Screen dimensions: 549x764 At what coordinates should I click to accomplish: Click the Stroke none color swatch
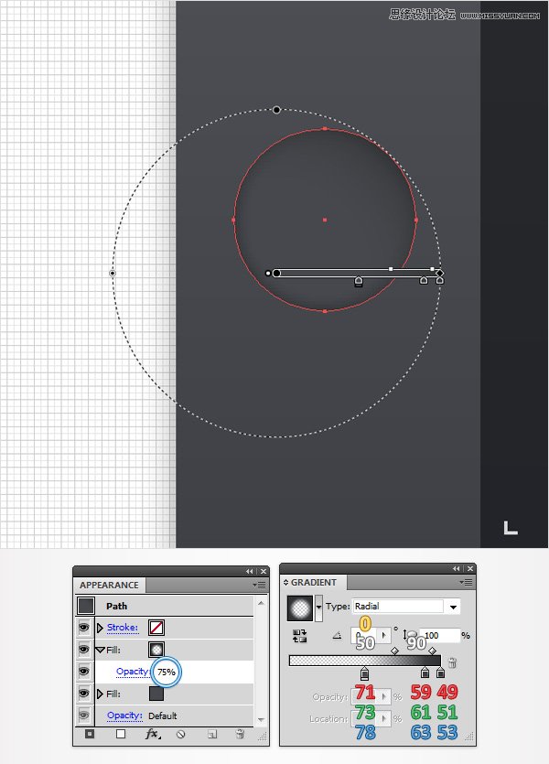(x=156, y=628)
